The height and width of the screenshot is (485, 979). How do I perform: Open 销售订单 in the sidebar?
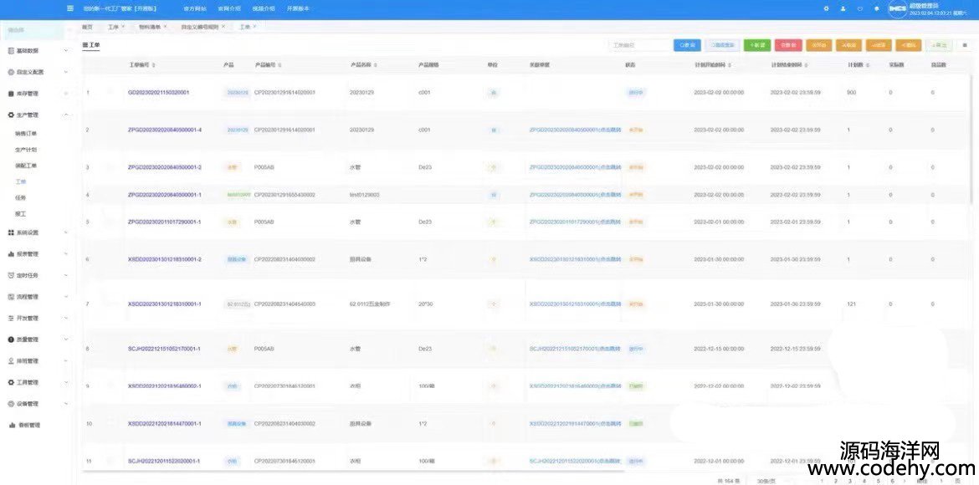click(x=26, y=134)
